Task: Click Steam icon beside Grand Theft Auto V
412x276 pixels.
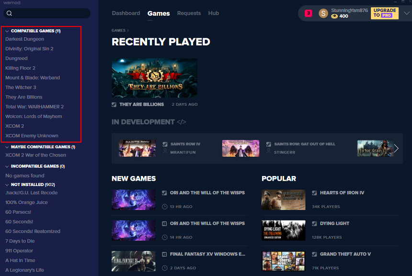Action: pyautogui.click(x=314, y=254)
